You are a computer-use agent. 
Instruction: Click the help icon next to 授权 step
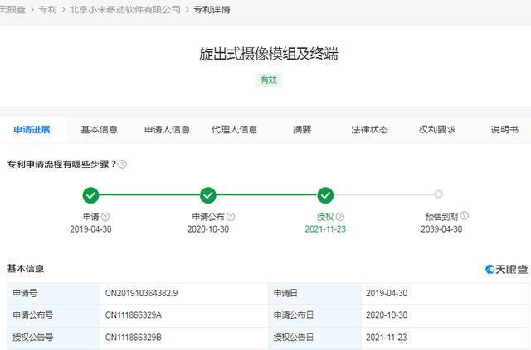[340, 217]
